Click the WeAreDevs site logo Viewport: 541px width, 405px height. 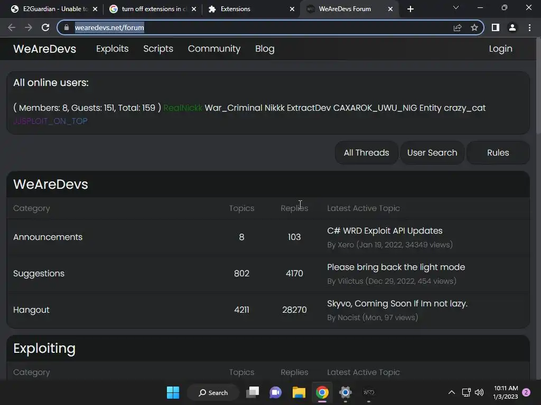[44, 49]
